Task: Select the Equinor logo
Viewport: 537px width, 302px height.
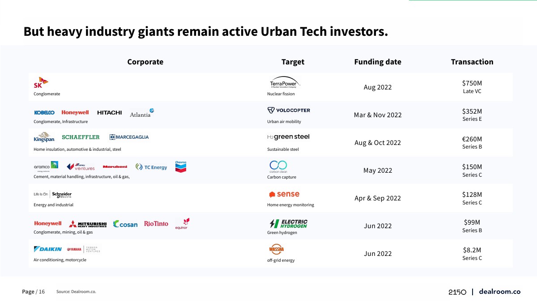Action: [182, 223]
